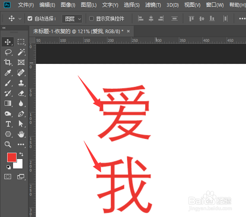246x217 pixels.
Task: Select the Rectangular Marquee tool
Action: coord(21,42)
